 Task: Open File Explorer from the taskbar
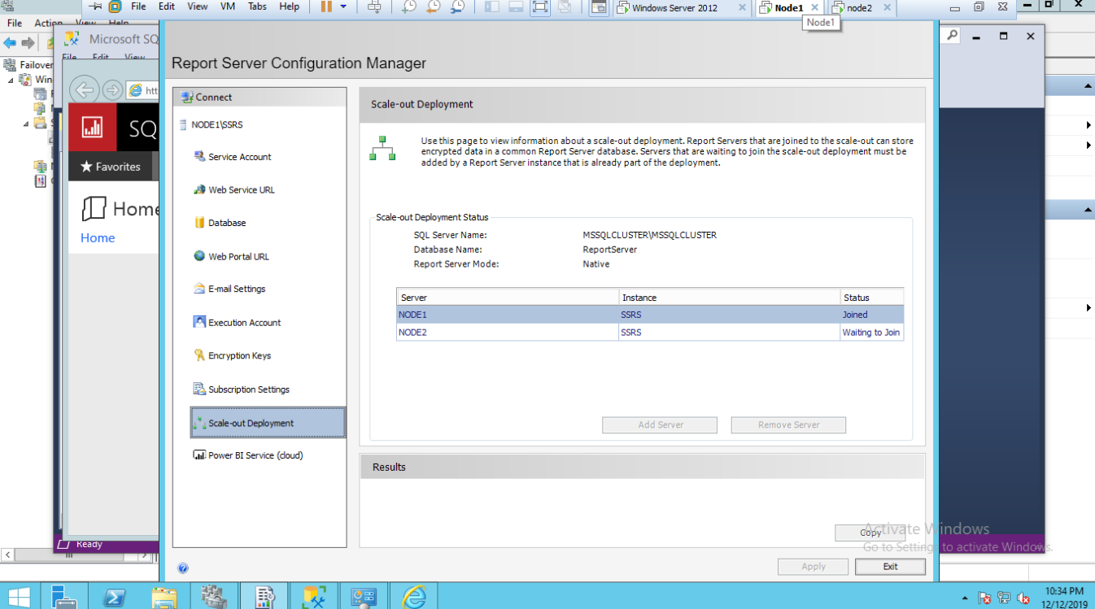[x=164, y=597]
